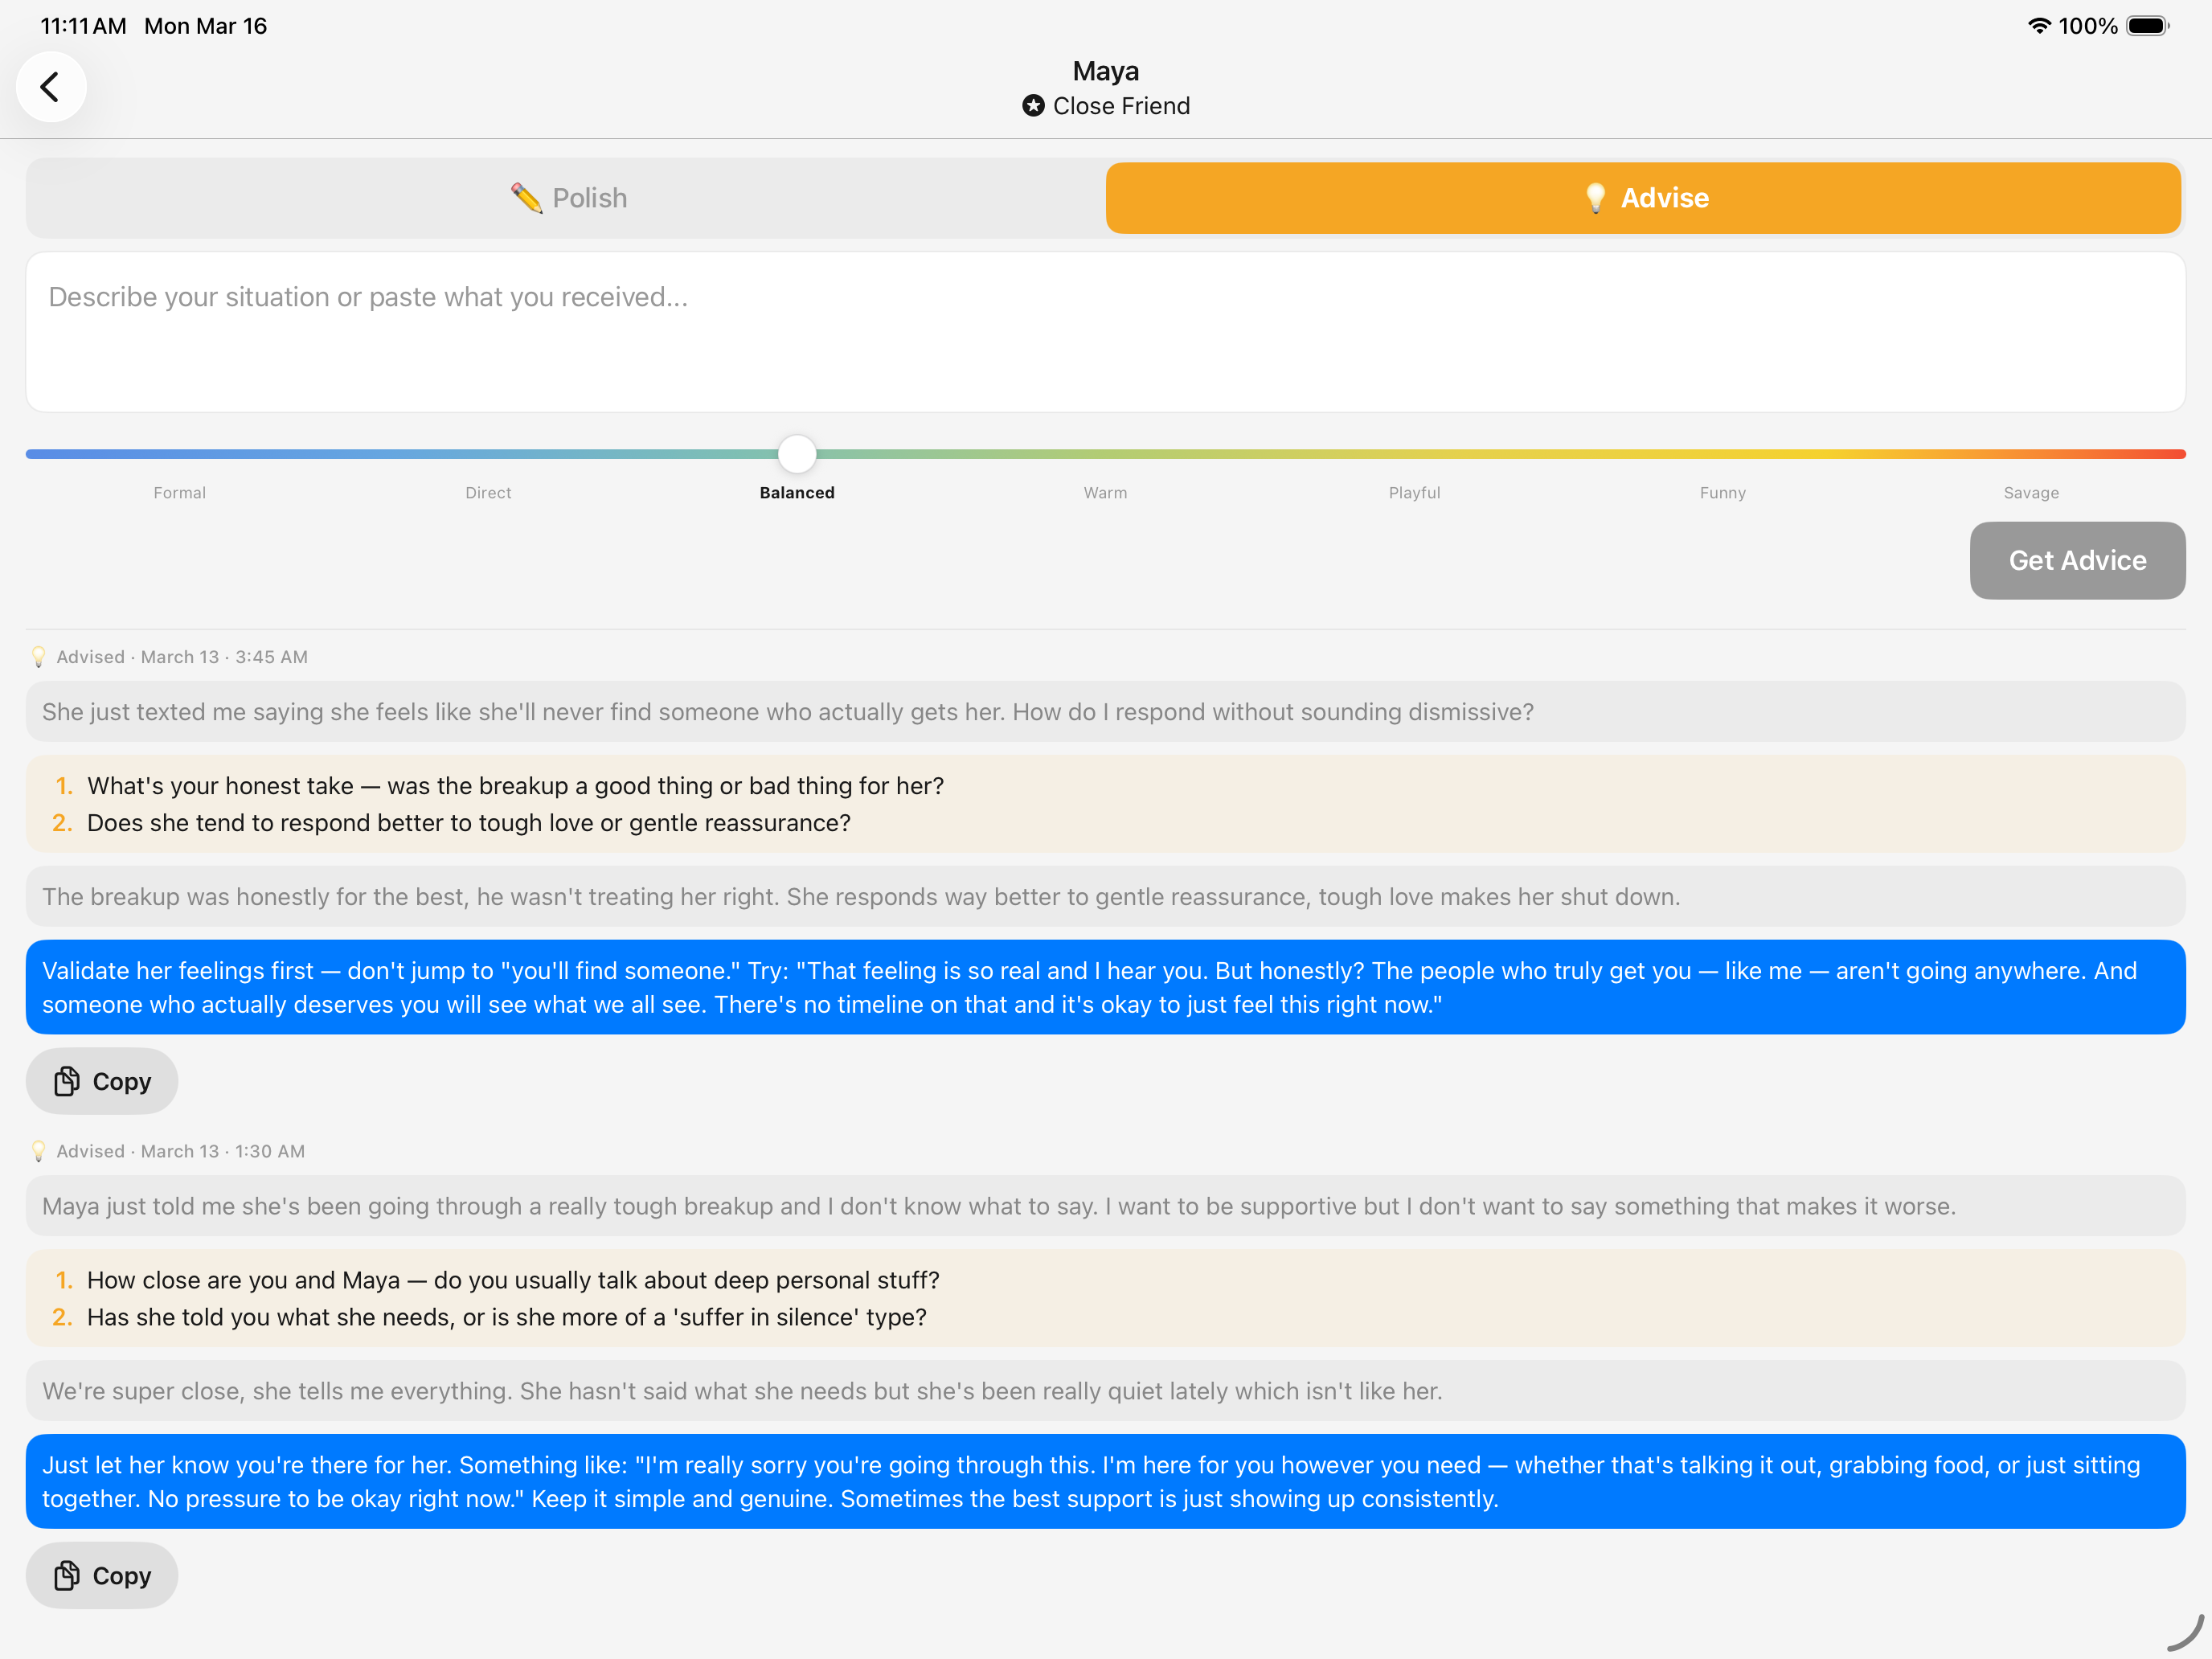Screen dimensions: 2212x1659
Task: Select the Funny tone
Action: point(1722,492)
